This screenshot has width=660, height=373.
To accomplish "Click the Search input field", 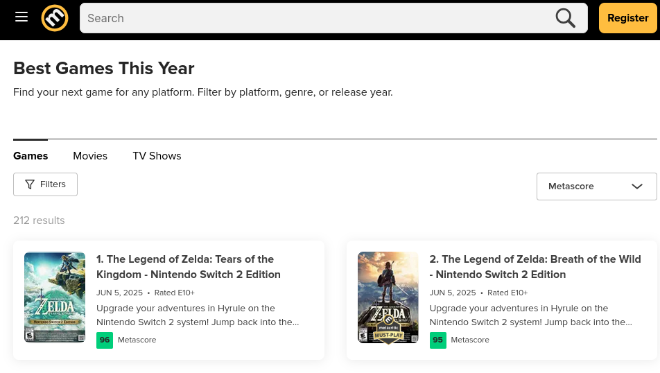I will [x=315, y=18].
